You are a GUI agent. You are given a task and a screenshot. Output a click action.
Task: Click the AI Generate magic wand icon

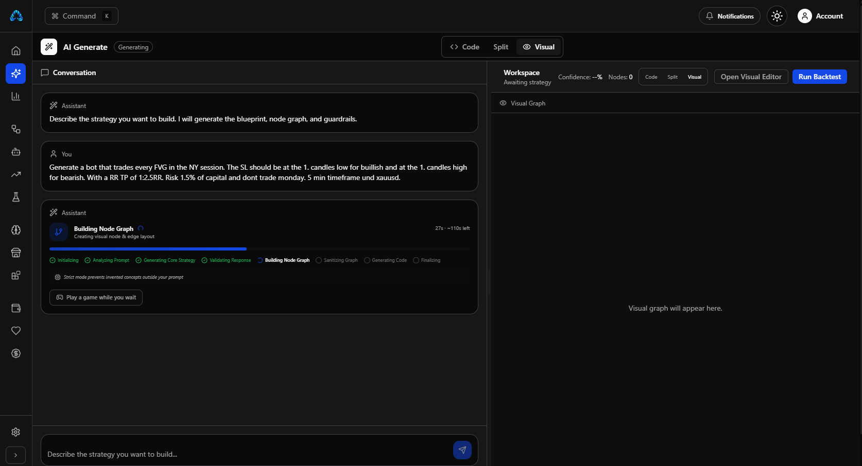(49, 47)
